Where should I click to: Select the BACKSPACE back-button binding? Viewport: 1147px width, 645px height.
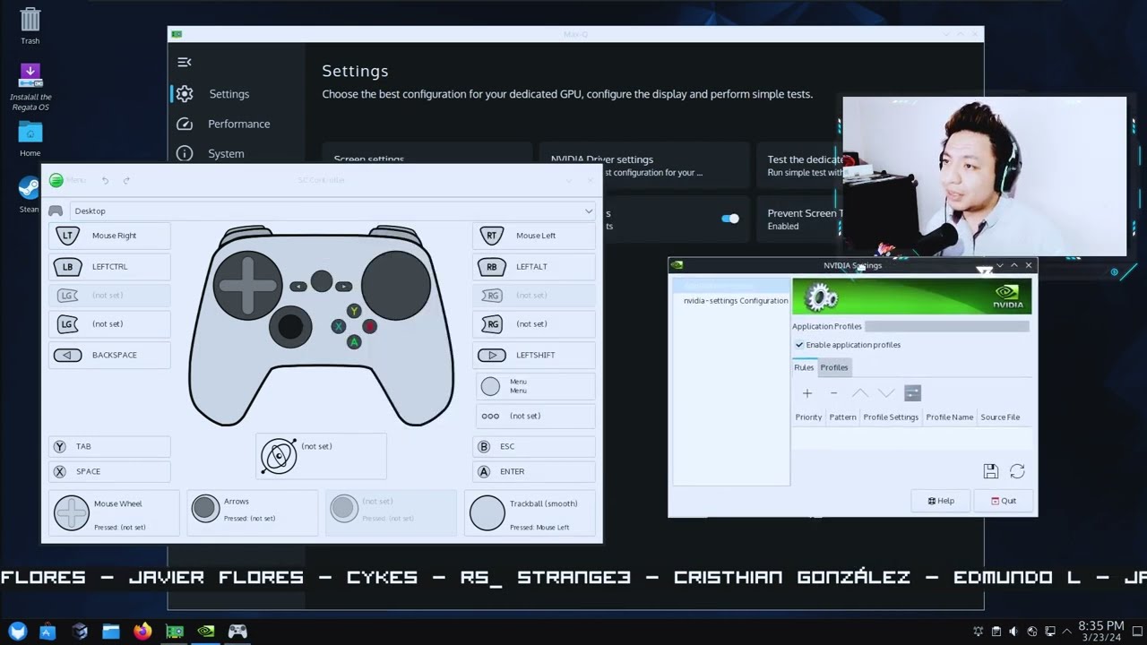(109, 355)
